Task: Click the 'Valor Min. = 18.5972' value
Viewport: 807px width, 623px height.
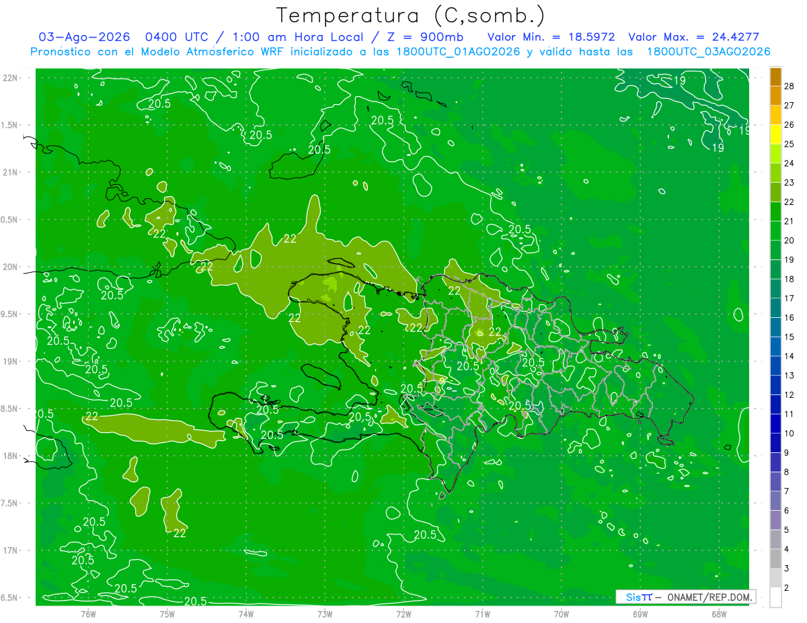Action: 551,37
